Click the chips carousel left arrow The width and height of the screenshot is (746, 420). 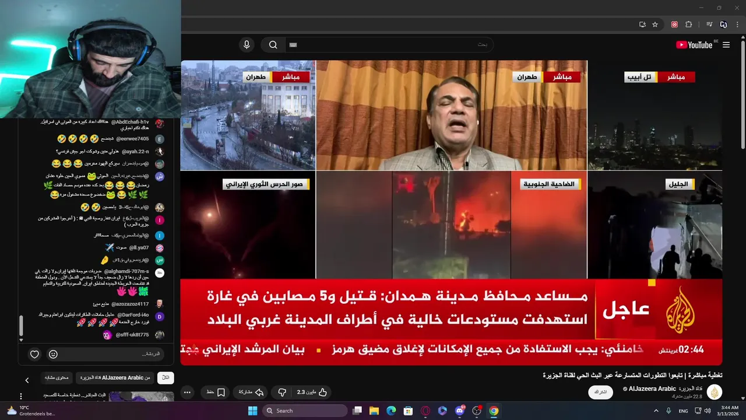coord(26,380)
